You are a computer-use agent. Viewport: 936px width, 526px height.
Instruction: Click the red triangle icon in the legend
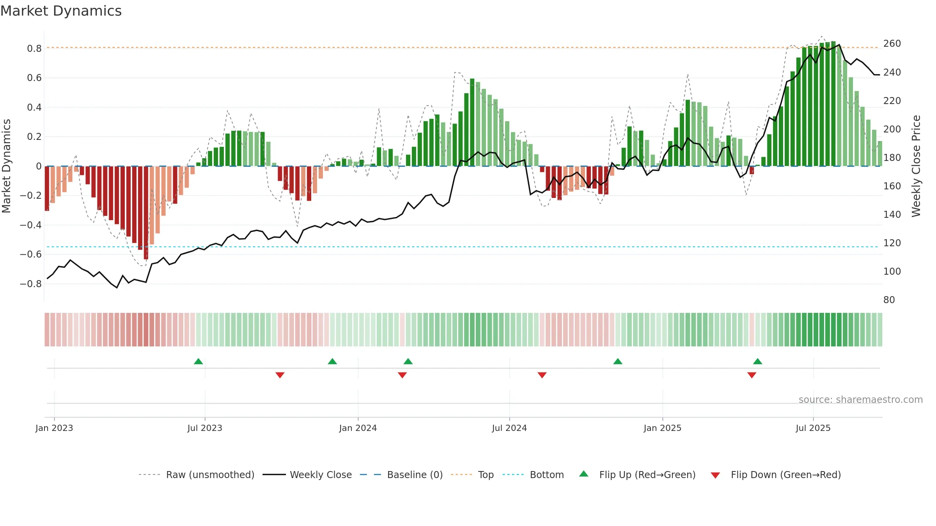pyautogui.click(x=715, y=475)
